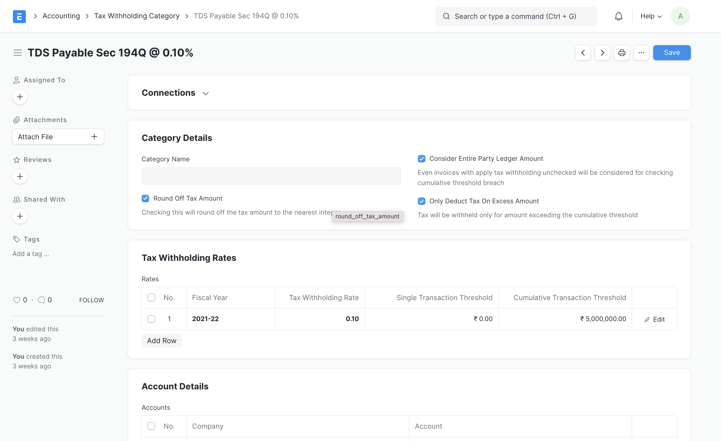Viewport: 721px width, 441px height.
Task: Click the print icon button
Action: (621, 53)
